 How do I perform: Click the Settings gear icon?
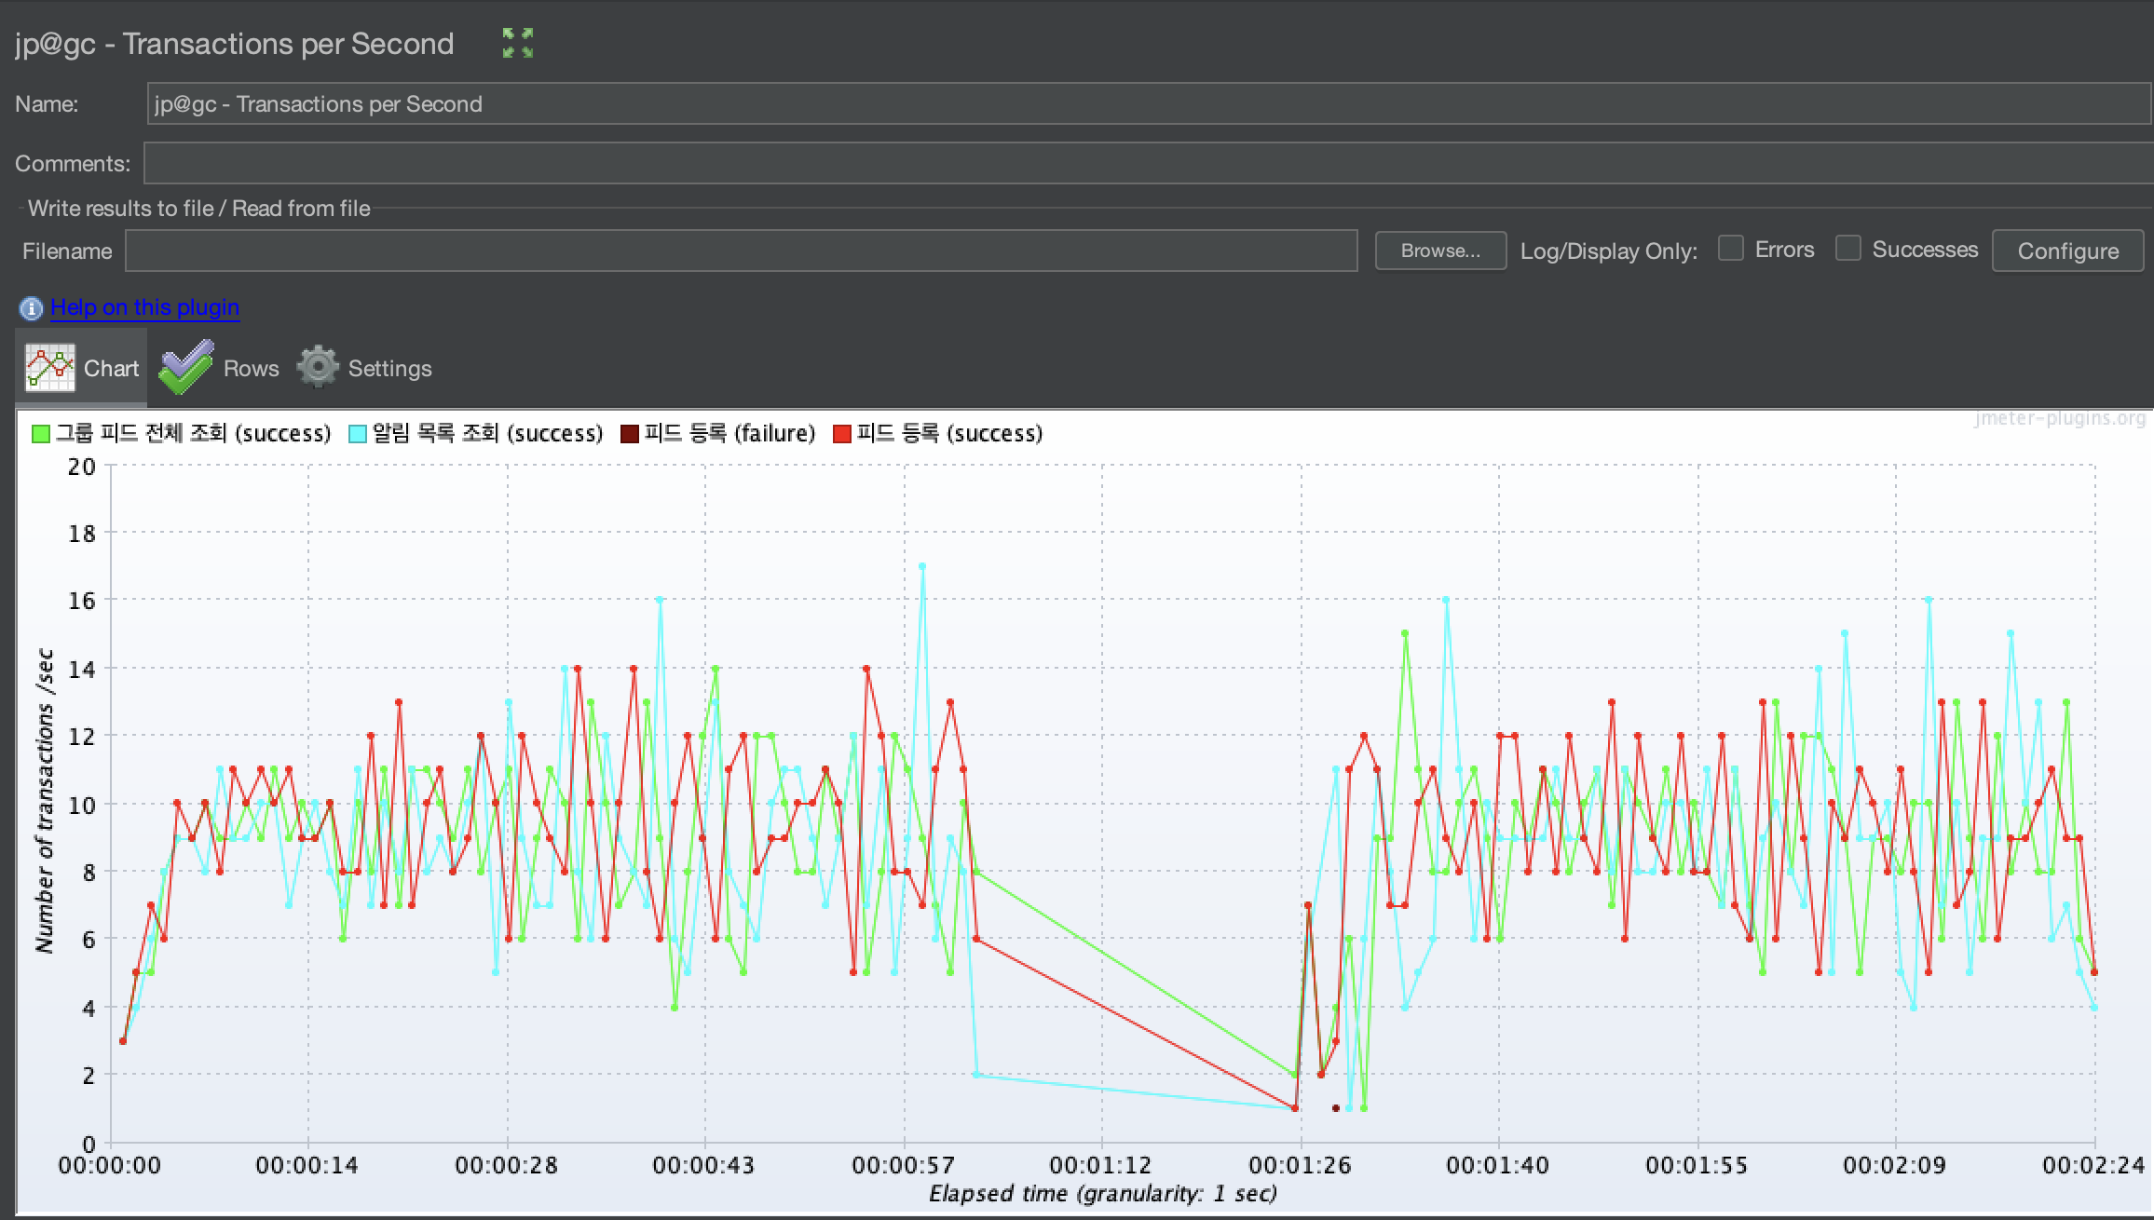[x=318, y=366]
